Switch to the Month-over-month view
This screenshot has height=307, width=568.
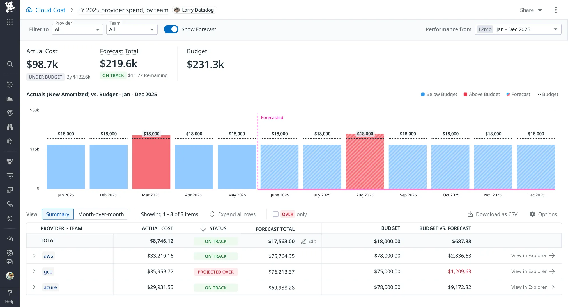coord(101,214)
